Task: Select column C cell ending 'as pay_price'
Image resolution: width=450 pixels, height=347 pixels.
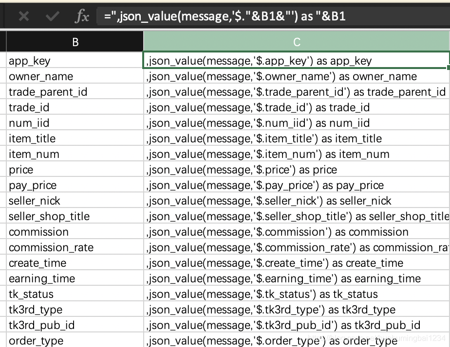Action: point(297,185)
